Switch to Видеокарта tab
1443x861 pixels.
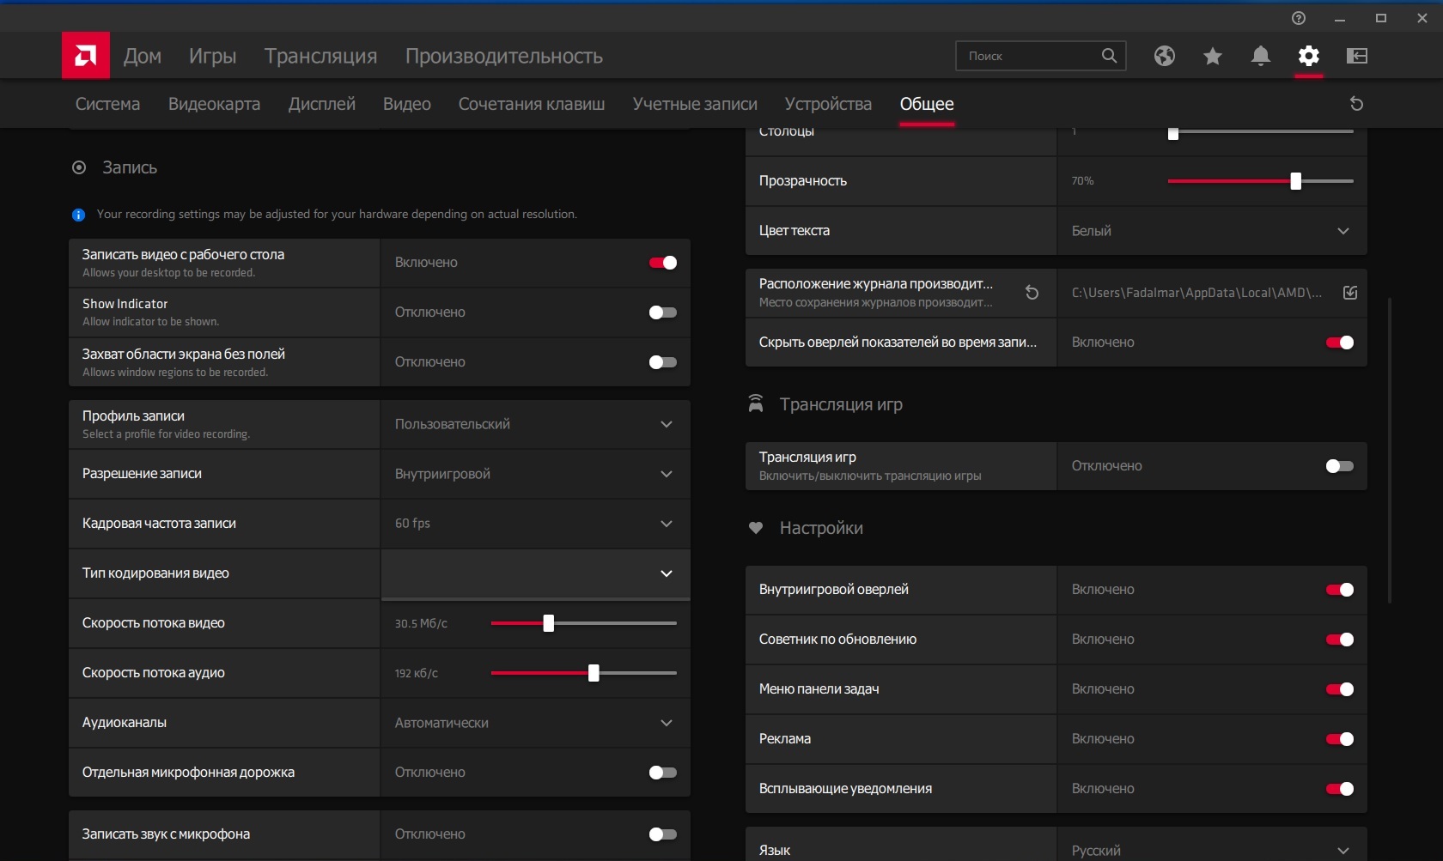214,104
